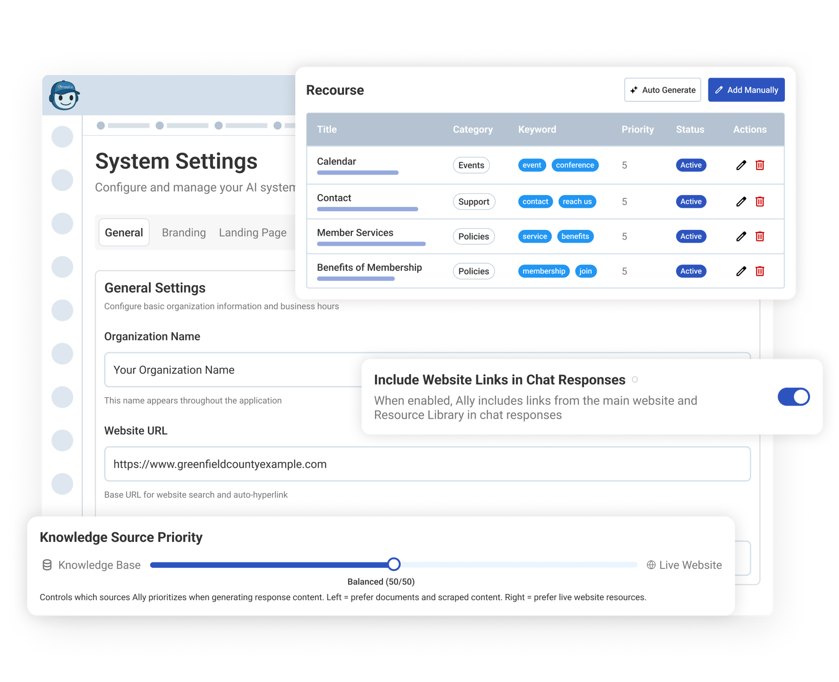Viewport: 839px width, 682px height.
Task: Disable Include Website Links toggle
Action: point(793,397)
